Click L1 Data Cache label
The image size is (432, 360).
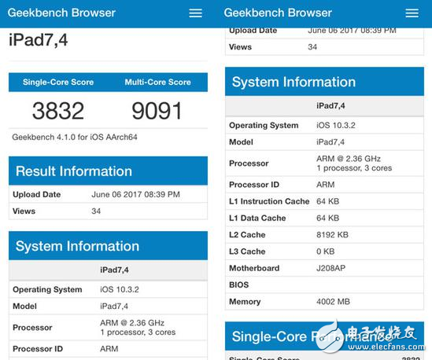257,218
